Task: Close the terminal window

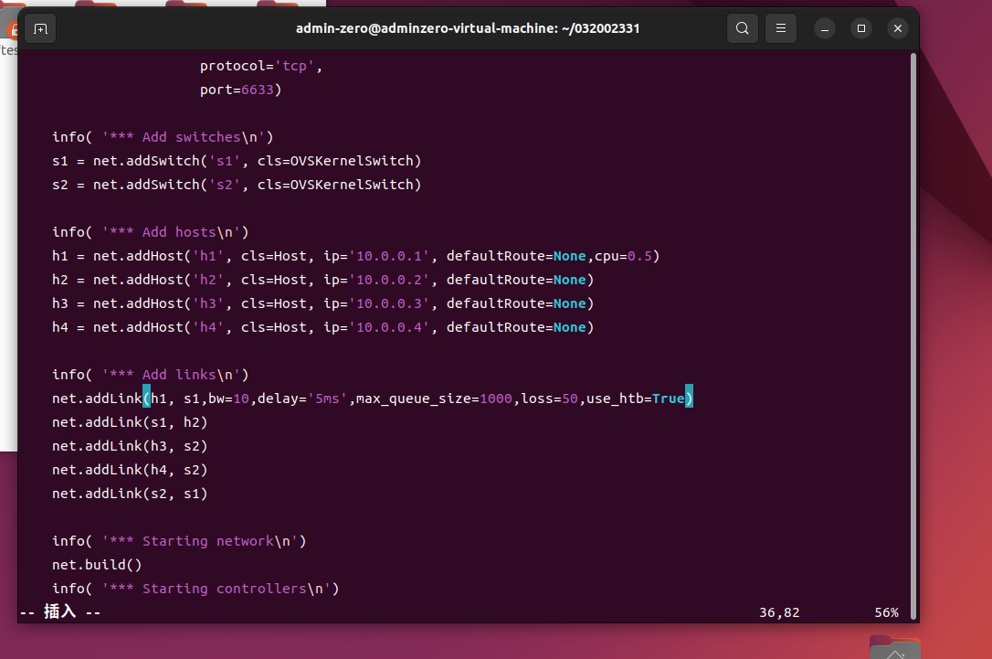Action: click(x=898, y=28)
